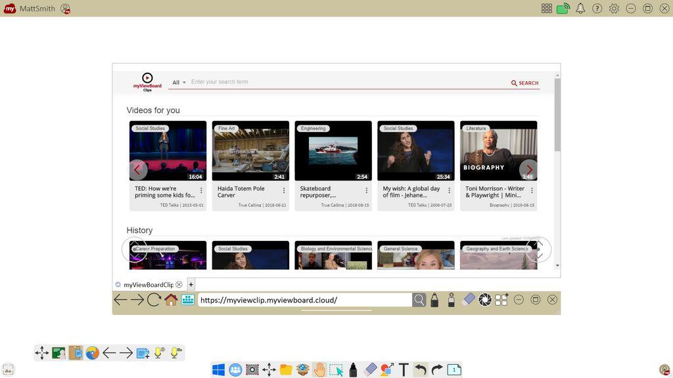Select the hand pan tool
Screen dimensions: 673x378
pyautogui.click(x=319, y=369)
